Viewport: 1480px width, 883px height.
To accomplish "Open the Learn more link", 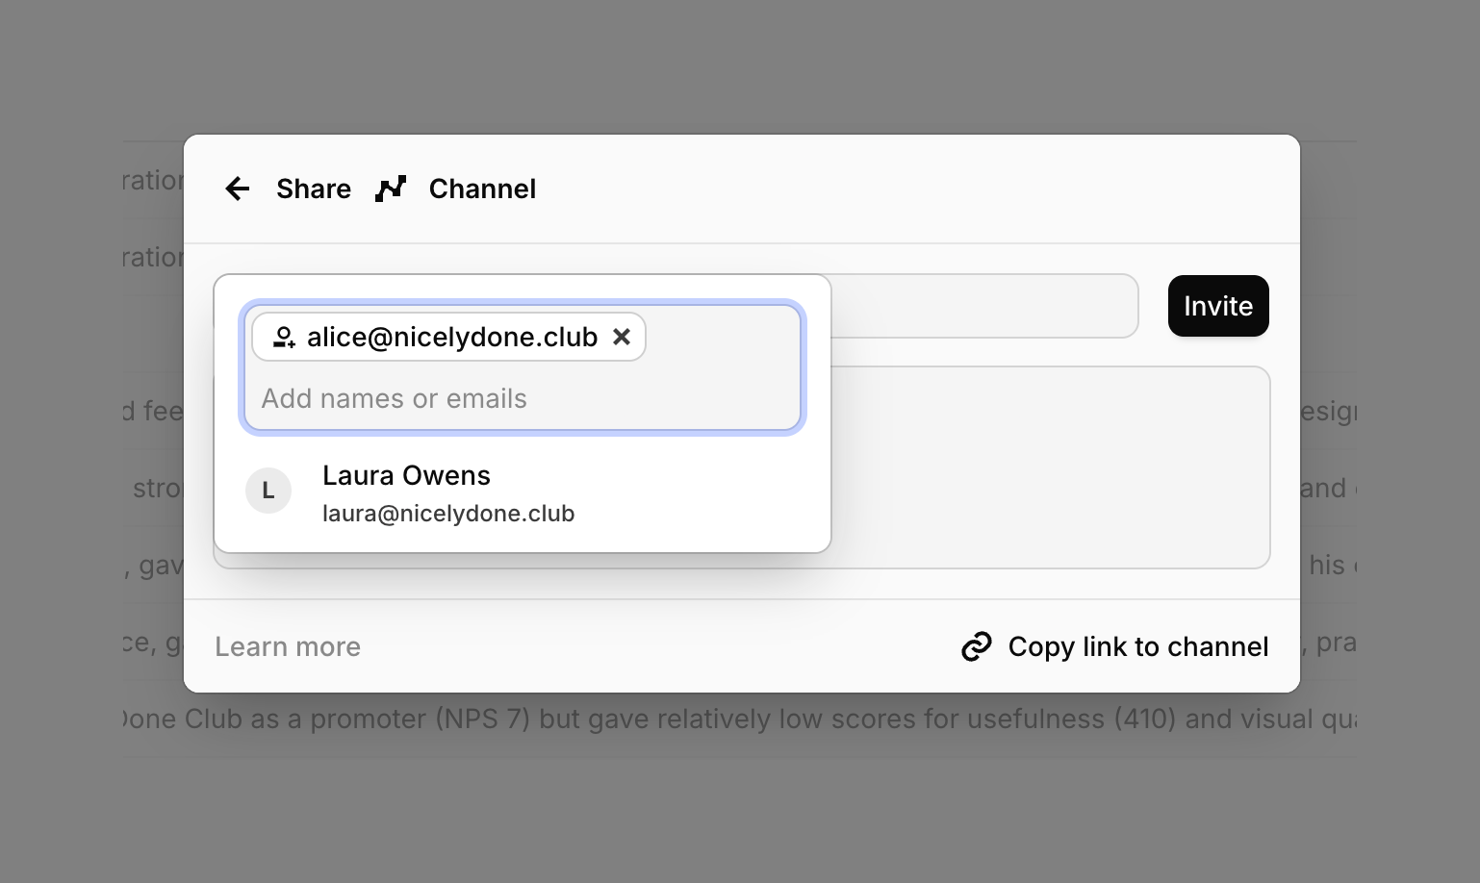I will [x=288, y=646].
